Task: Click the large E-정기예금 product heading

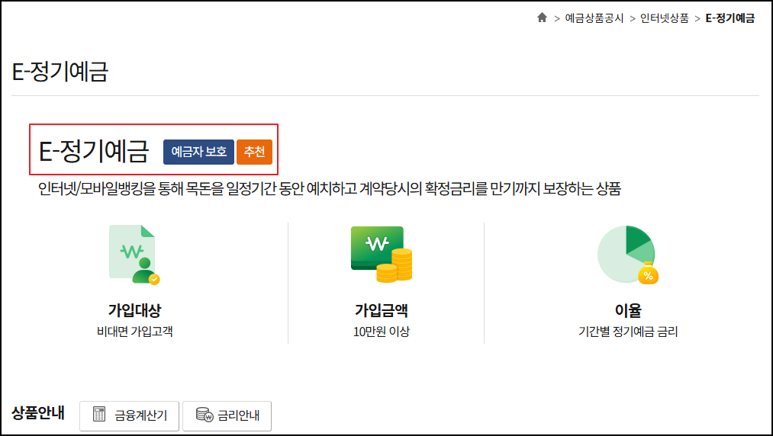Action: (94, 151)
